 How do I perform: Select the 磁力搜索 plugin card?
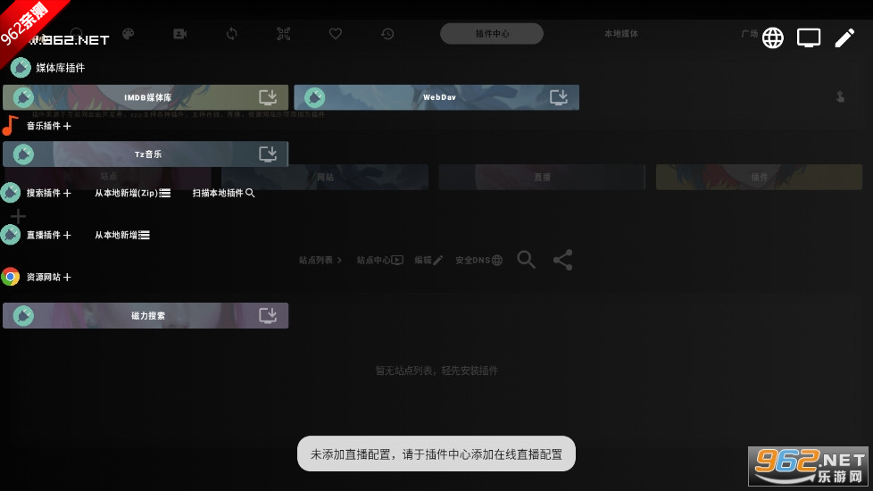click(145, 316)
